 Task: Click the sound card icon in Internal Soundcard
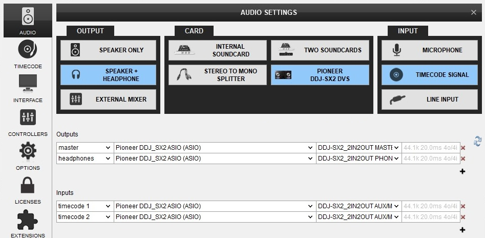click(x=184, y=50)
